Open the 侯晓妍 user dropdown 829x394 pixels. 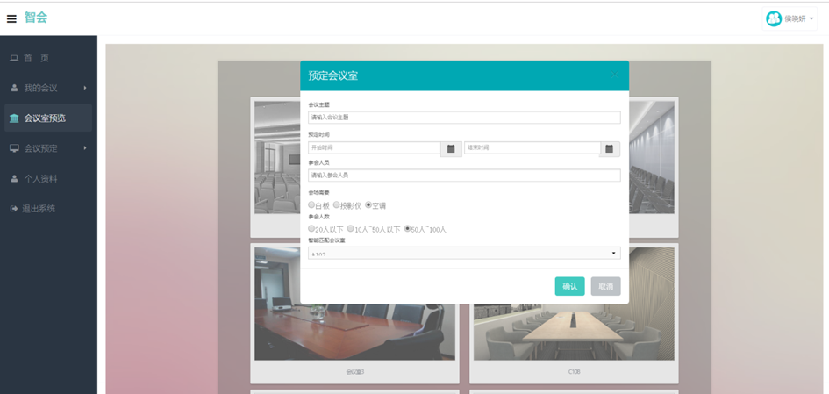[x=790, y=18]
